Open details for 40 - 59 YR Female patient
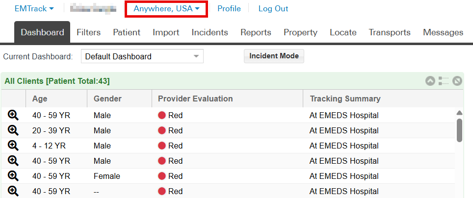 click(13, 175)
